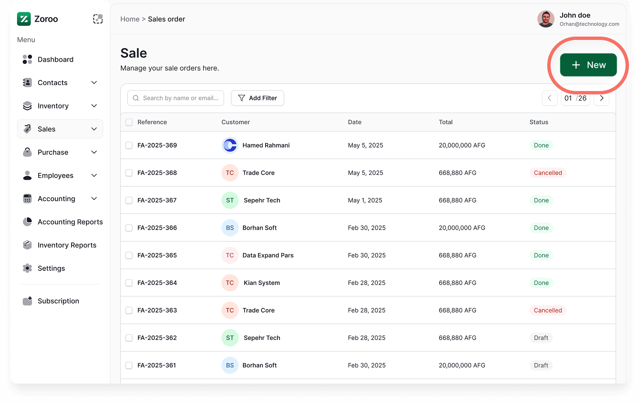Select the Dashboard icon in sidebar
The image size is (640, 404).
pos(27,59)
